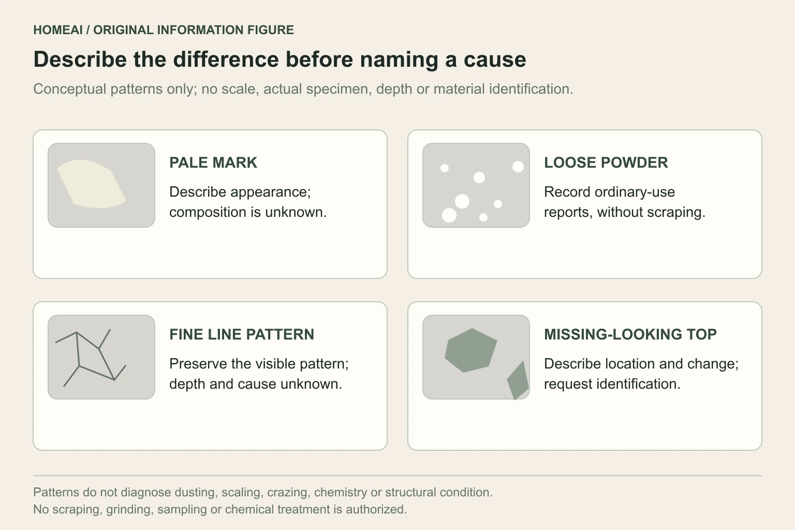Select the FINE LINE PATTERN heading
The height and width of the screenshot is (530, 795).
point(242,334)
